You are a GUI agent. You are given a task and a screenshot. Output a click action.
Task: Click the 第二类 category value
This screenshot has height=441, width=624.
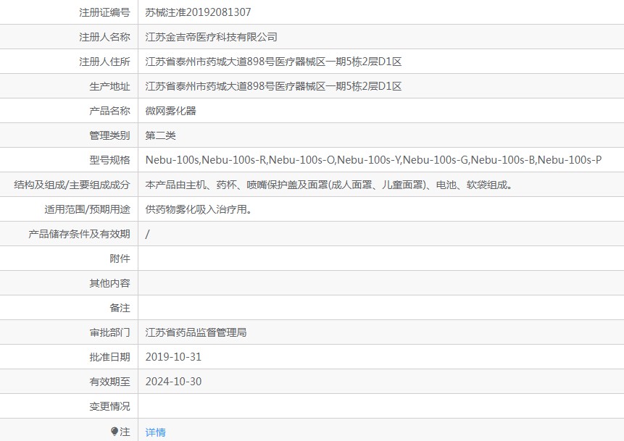point(160,135)
